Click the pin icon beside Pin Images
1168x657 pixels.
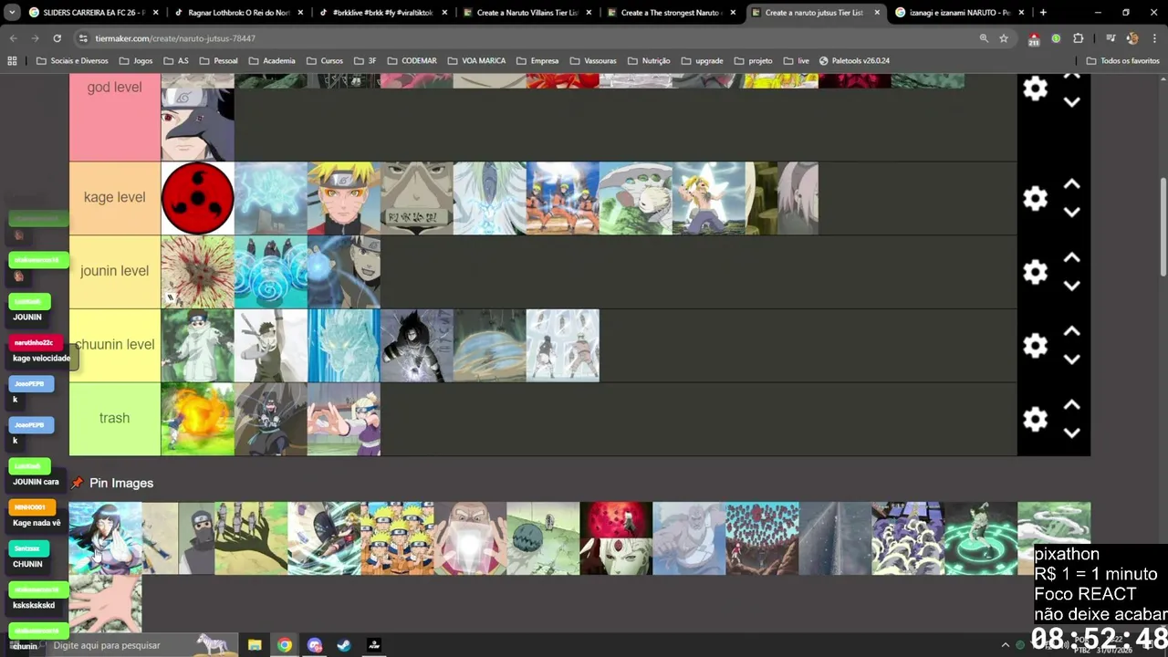point(78,483)
